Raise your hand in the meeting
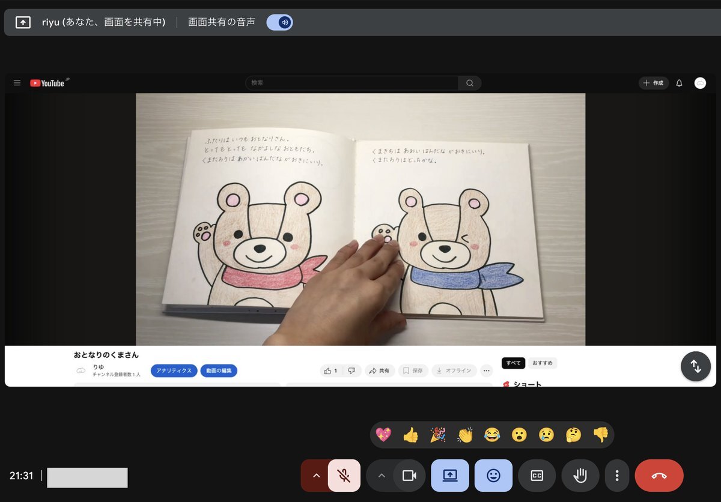This screenshot has width=721, height=502. click(580, 476)
